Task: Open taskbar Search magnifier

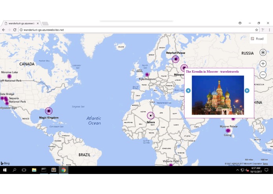Action: pos(15,170)
